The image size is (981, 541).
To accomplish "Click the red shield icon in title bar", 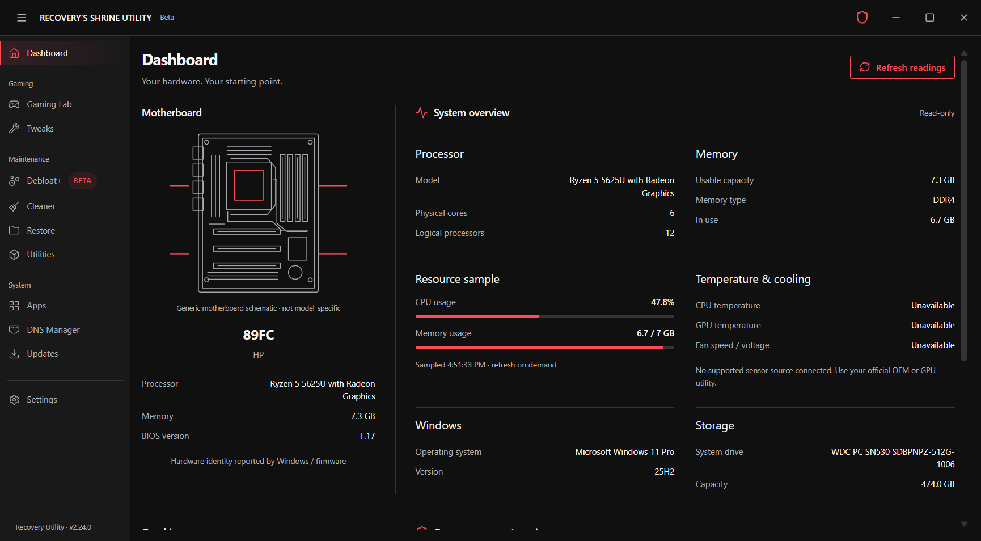I will coord(862,18).
